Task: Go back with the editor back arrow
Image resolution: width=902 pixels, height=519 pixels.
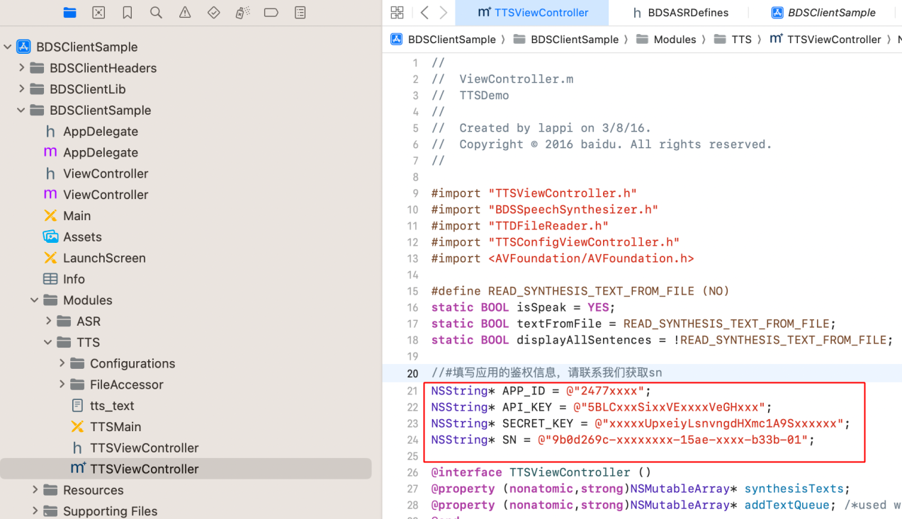Action: coord(424,13)
